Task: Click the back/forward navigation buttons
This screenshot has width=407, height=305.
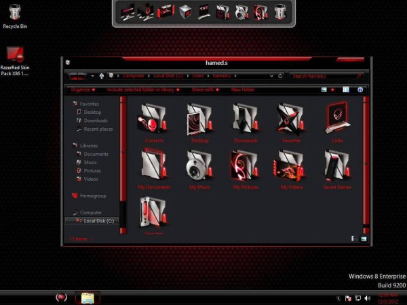Action: click(x=77, y=76)
